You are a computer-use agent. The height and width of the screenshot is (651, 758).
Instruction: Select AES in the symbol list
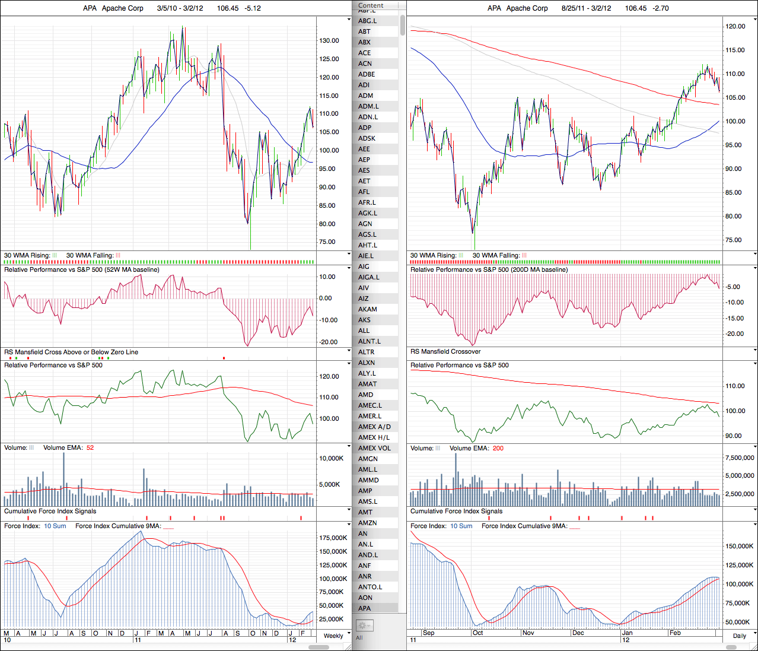tap(375, 170)
